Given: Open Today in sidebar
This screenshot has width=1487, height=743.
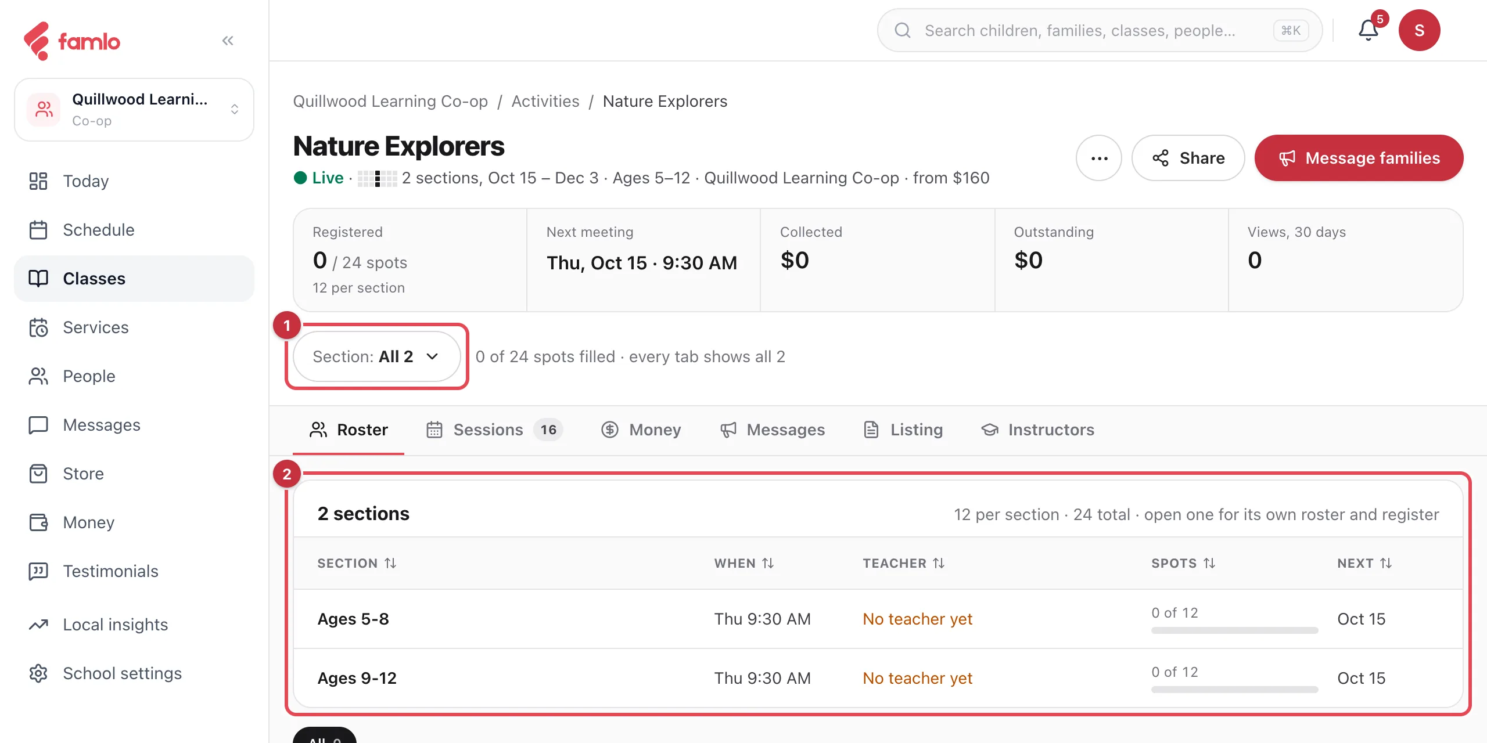Looking at the screenshot, I should click(x=134, y=181).
